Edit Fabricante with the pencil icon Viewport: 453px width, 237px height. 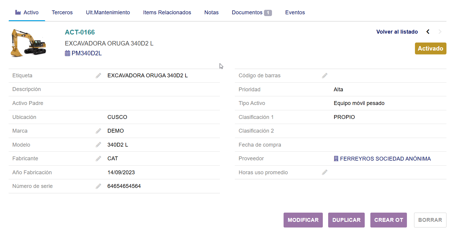[98, 158]
